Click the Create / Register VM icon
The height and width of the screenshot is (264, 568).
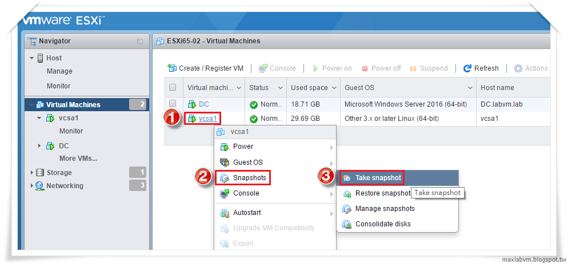172,68
